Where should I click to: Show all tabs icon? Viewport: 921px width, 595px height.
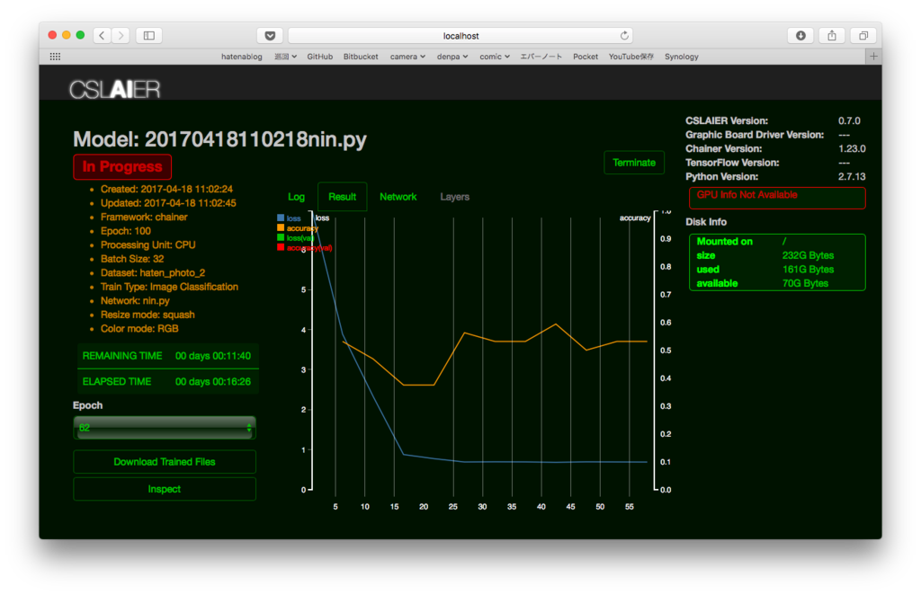(863, 36)
